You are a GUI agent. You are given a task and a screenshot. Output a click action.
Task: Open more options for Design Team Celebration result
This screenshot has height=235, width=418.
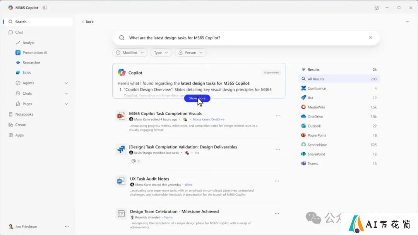tap(277, 214)
